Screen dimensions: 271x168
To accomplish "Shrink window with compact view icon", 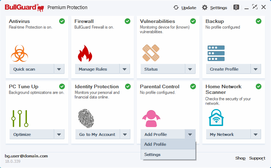I will (255, 7).
